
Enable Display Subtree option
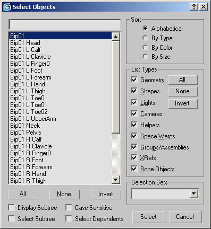(x=12, y=208)
